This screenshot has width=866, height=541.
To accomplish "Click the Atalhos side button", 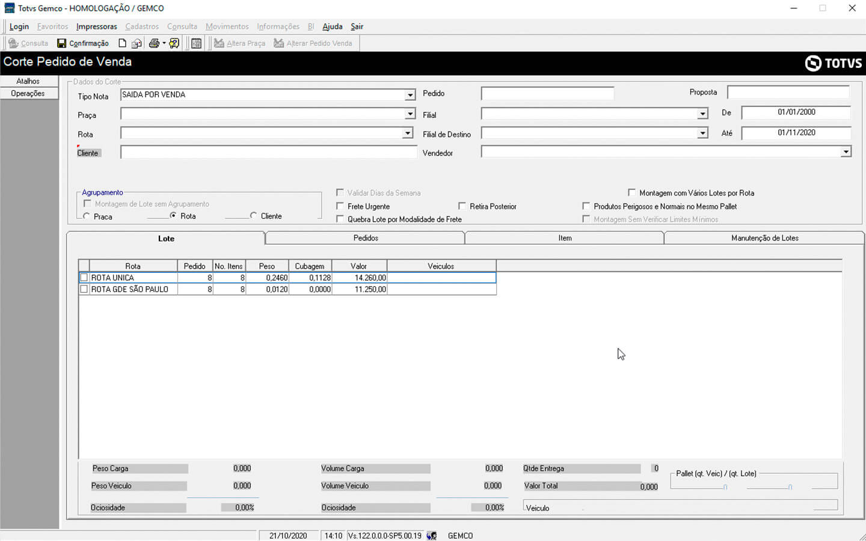I will [x=28, y=81].
